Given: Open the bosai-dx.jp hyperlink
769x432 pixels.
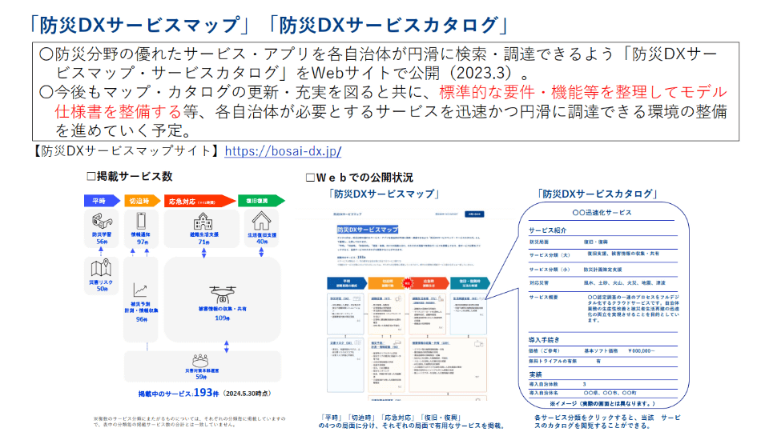Looking at the screenshot, I should (x=283, y=151).
